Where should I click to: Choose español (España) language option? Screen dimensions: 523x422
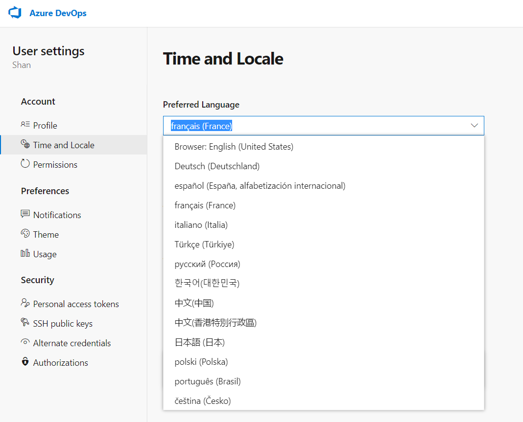[x=324, y=185]
